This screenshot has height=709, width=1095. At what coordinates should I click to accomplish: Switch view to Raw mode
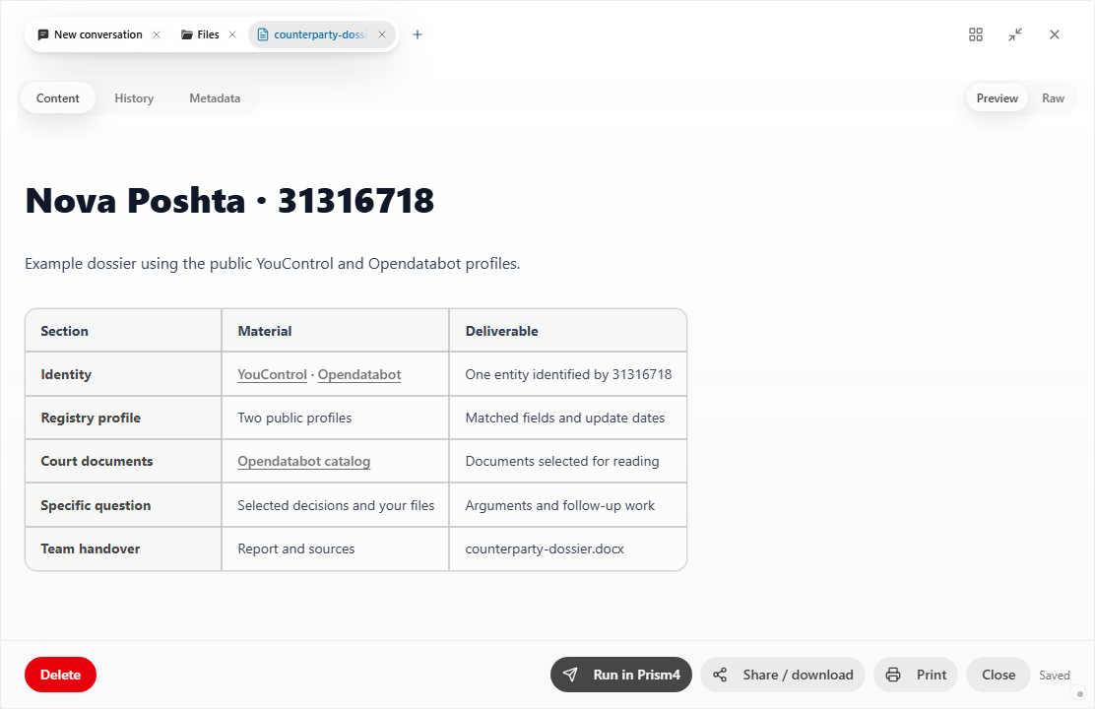(x=1053, y=98)
